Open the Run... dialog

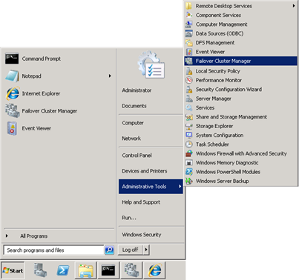pyautogui.click(x=129, y=218)
